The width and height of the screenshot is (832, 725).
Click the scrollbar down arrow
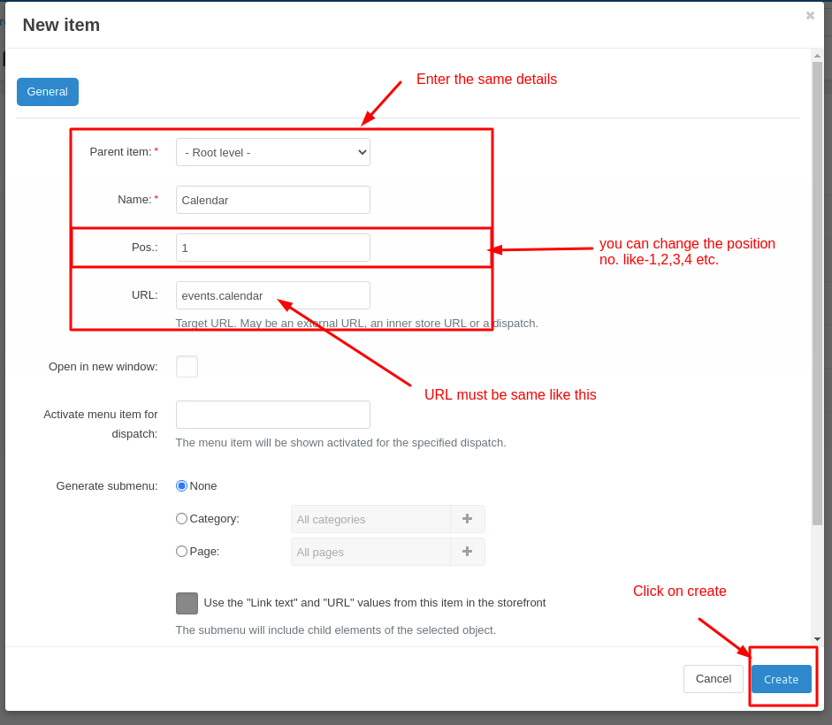click(817, 638)
